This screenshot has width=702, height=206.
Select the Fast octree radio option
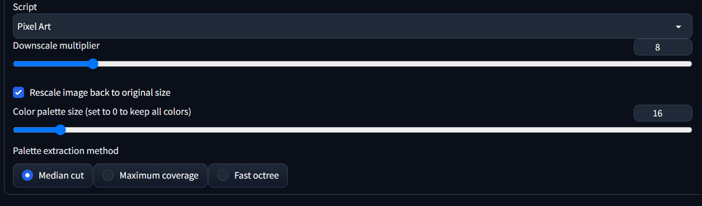248,175
